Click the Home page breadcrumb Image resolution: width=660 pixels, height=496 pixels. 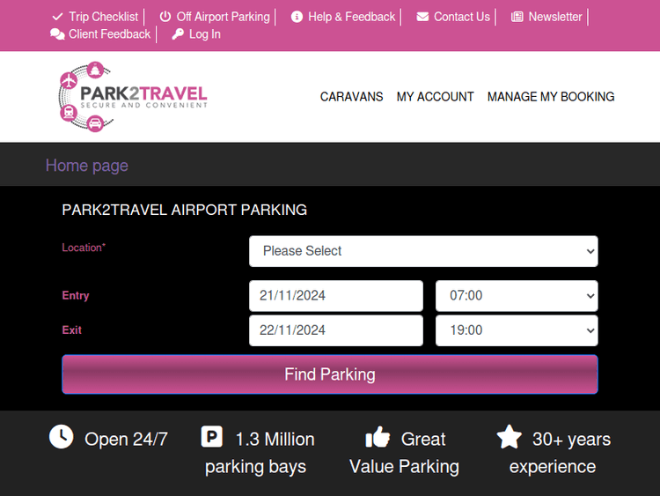click(x=87, y=166)
